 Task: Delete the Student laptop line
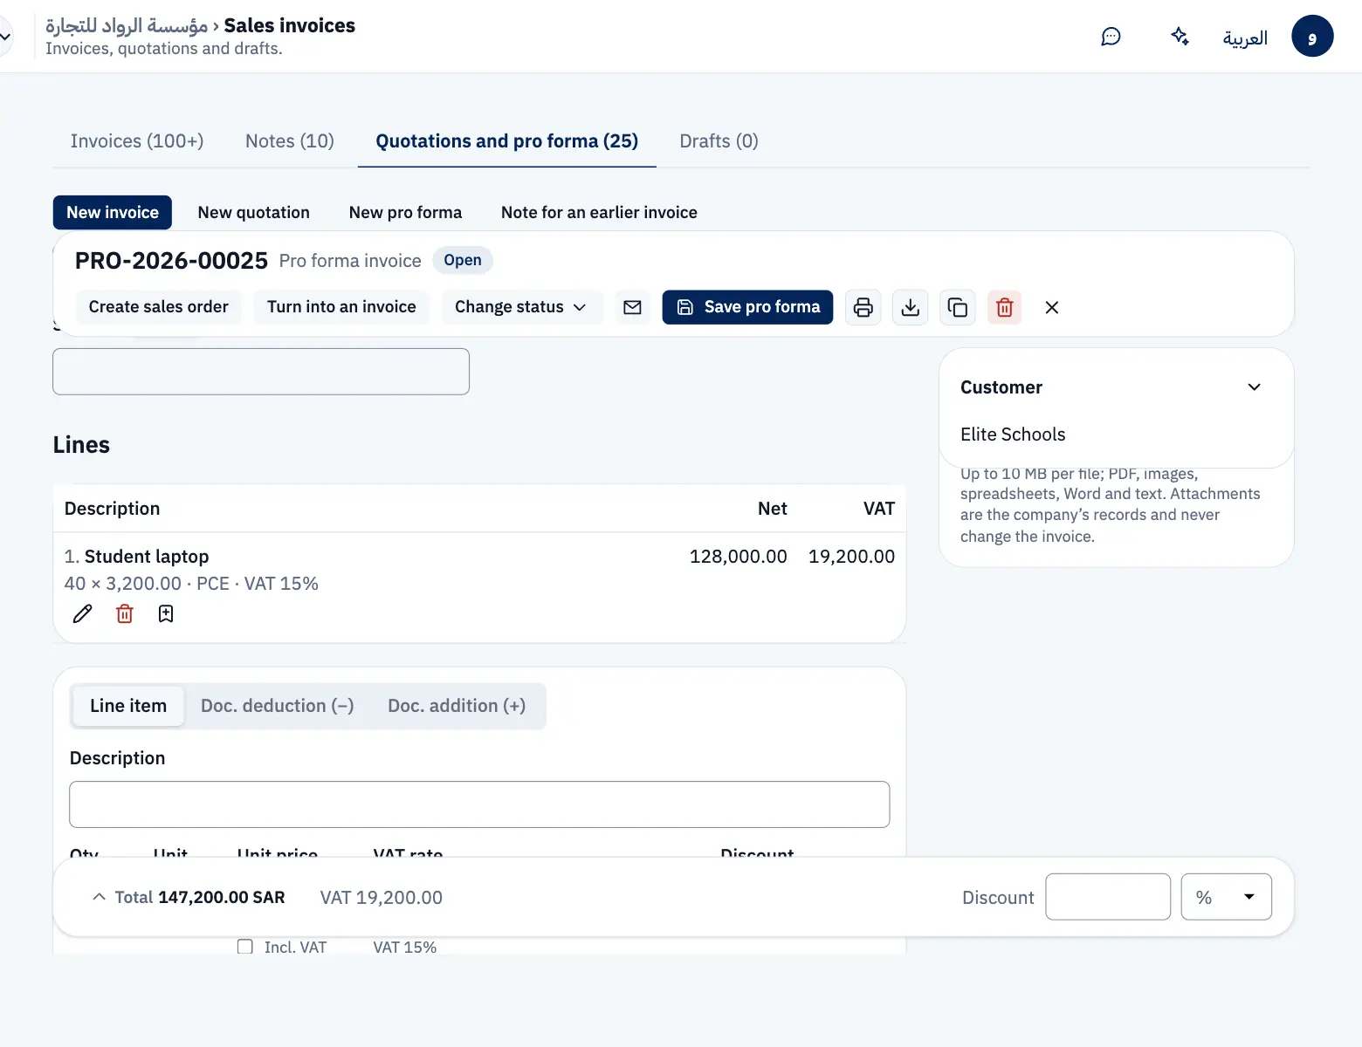[125, 614]
